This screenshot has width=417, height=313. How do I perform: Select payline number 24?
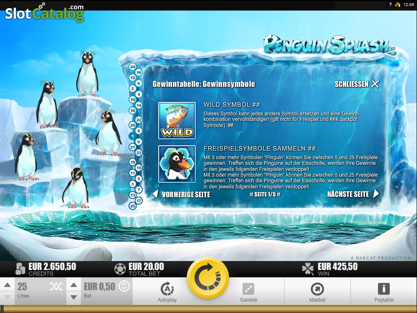click(x=133, y=67)
